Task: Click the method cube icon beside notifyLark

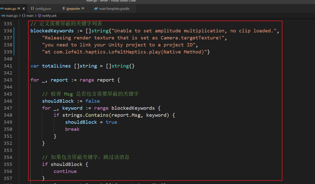Action: 40,16
